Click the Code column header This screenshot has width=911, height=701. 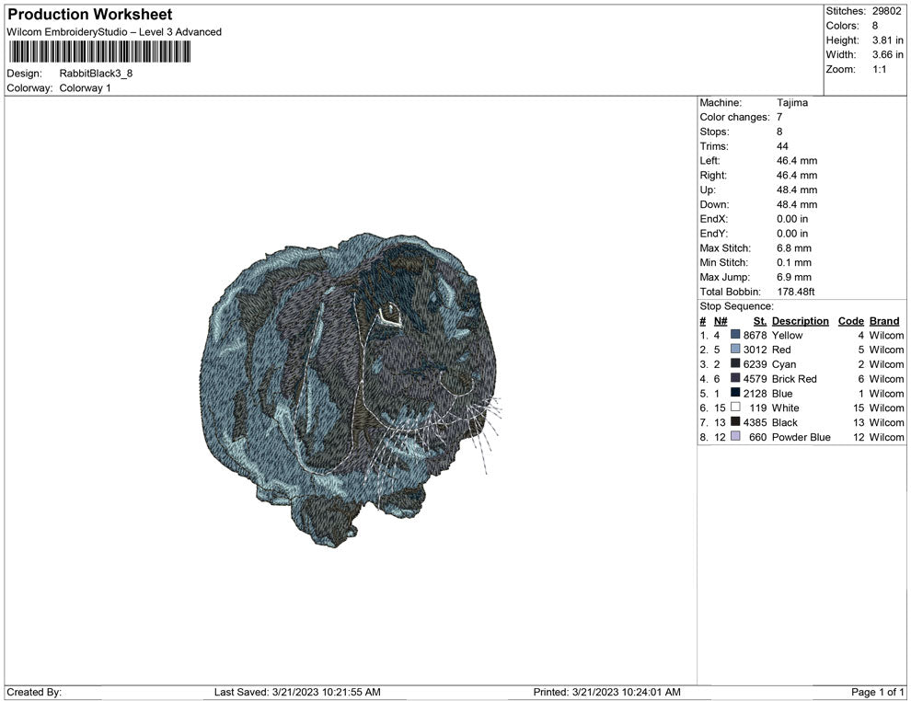[850, 321]
